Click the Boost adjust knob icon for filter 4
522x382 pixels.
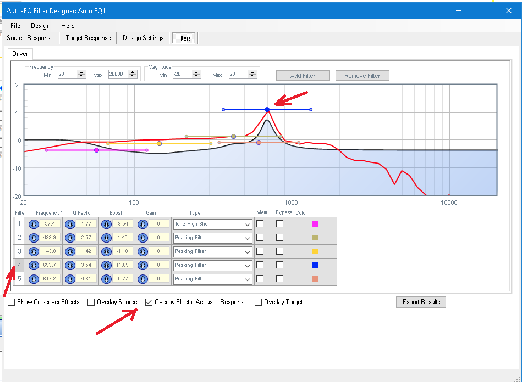point(106,265)
